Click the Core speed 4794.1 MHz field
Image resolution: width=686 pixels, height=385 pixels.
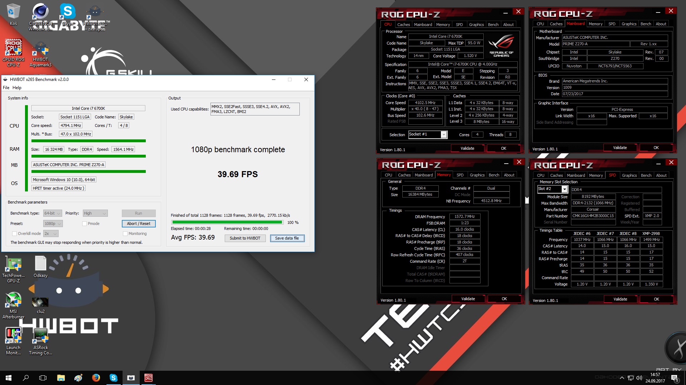(71, 125)
